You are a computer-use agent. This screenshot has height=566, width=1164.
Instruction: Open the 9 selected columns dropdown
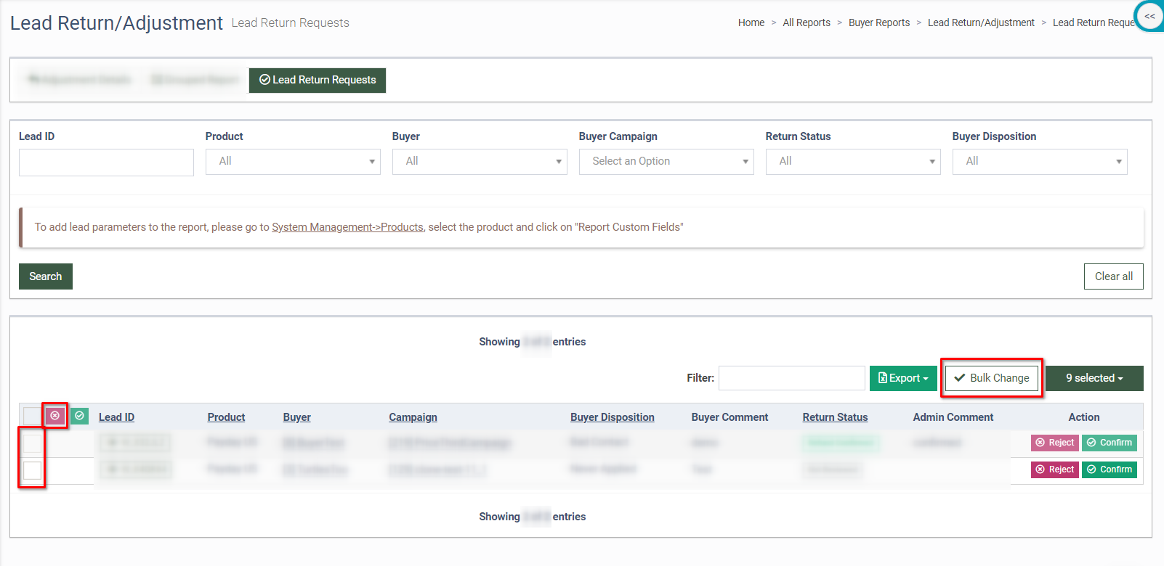point(1094,378)
